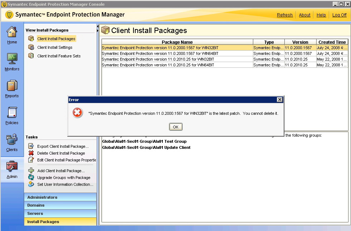Select the 11.0.2000.1567 for WIN32BIT package row
Screen dimensions: 351x231
click(225, 48)
